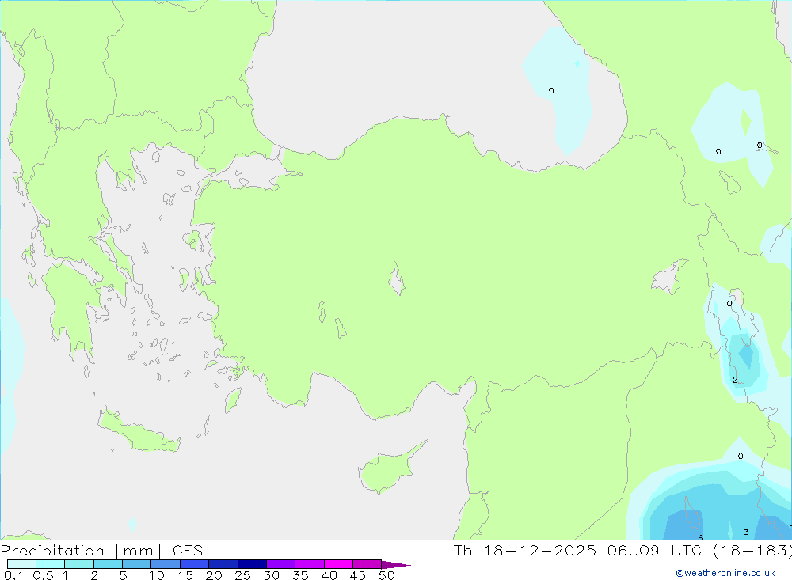
Task: Click the 'Th 18-12-2025' date text
Action: pyautogui.click(x=525, y=550)
